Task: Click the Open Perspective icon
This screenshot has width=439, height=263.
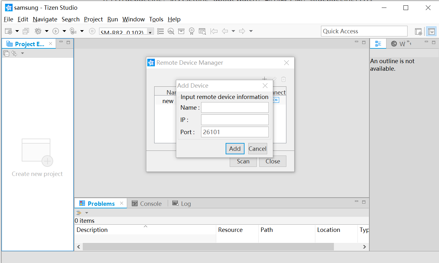Action: click(x=418, y=31)
